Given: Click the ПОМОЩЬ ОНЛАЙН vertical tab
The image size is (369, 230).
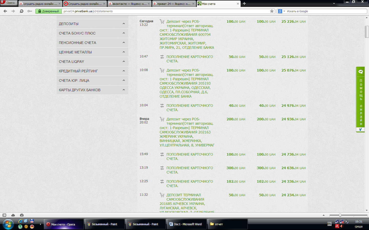Looking at the screenshot, I should click(361, 102).
